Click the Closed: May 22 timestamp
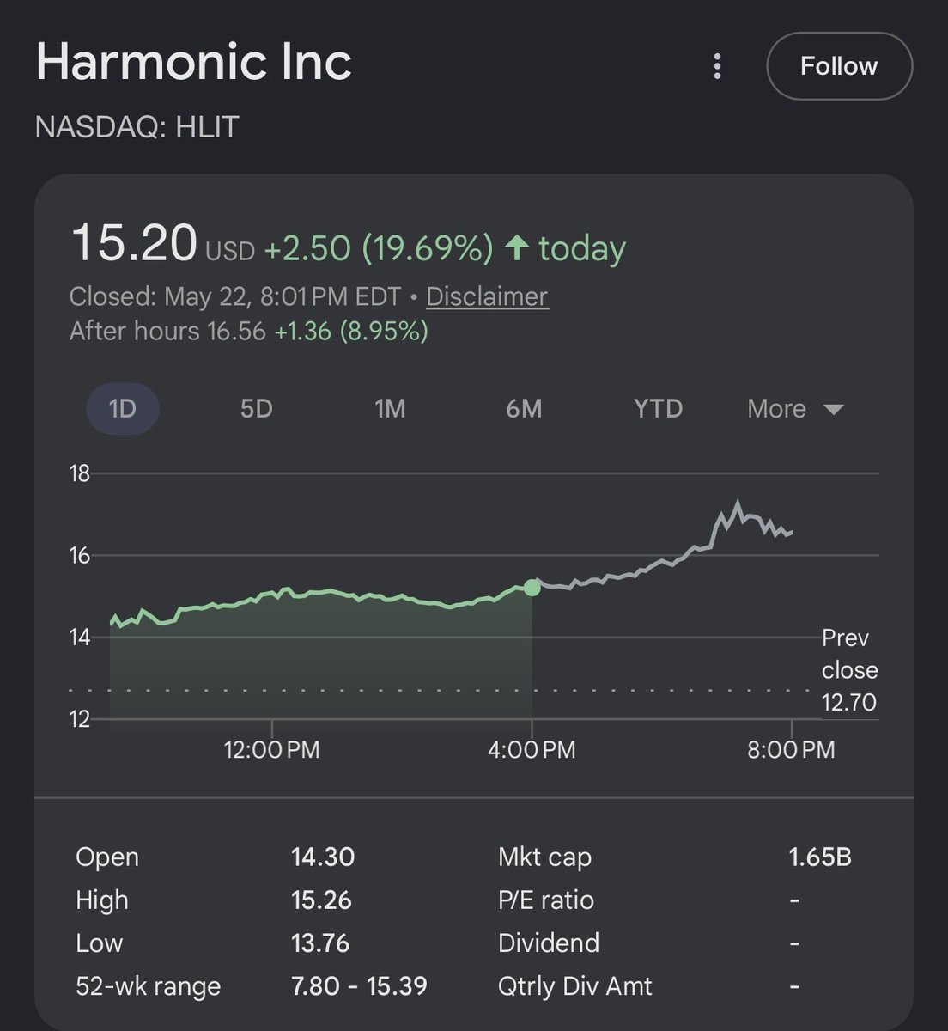Image resolution: width=948 pixels, height=1031 pixels. (x=235, y=296)
